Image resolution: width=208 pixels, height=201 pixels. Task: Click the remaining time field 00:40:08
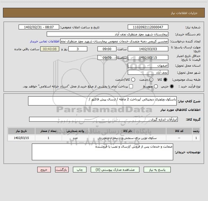(50, 49)
